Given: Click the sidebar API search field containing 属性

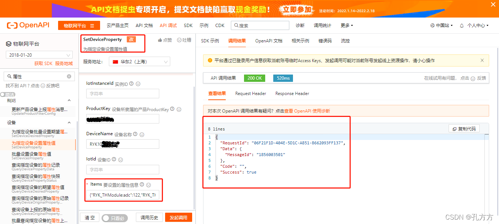Looking at the screenshot, I should coord(38,76).
